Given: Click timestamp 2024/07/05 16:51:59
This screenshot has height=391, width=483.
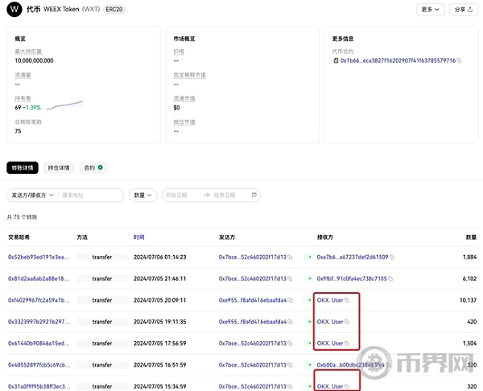Looking at the screenshot, I should 160,364.
